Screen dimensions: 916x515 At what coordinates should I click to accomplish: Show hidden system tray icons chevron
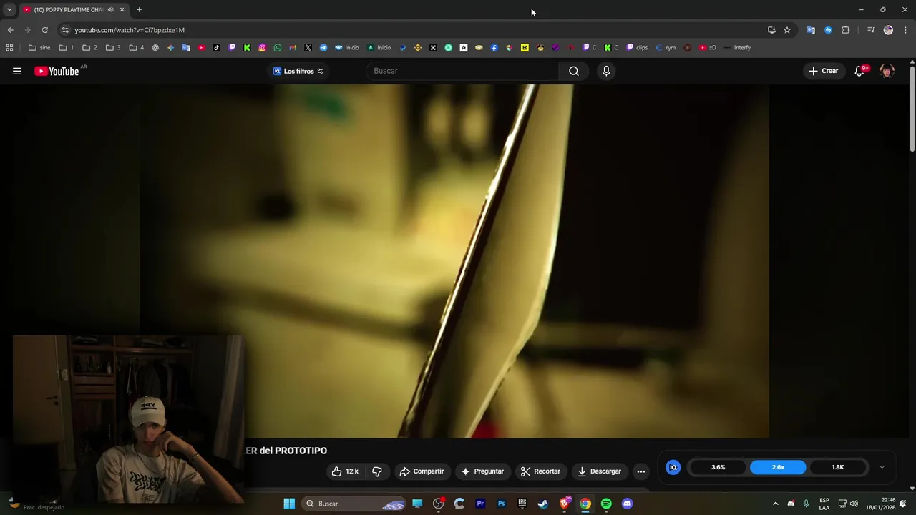pos(775,504)
